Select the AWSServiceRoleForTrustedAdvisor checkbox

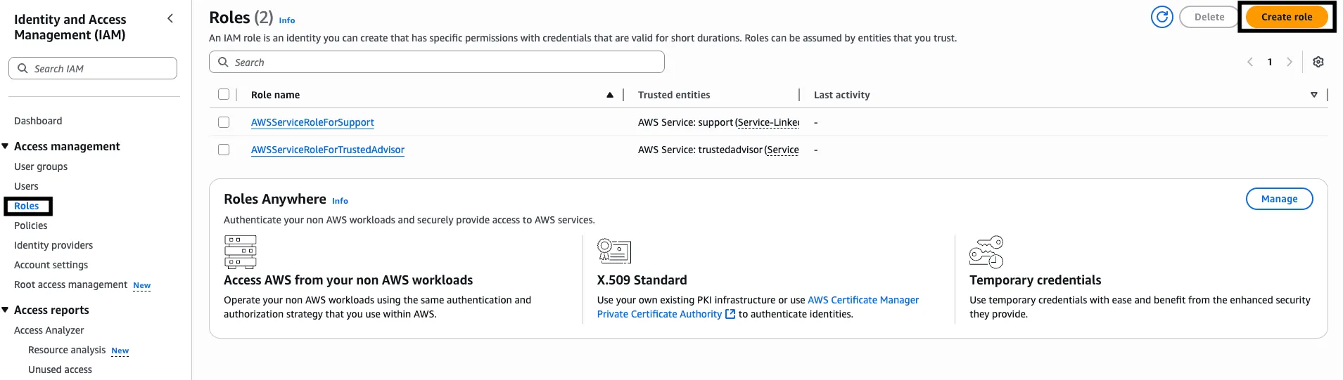224,150
